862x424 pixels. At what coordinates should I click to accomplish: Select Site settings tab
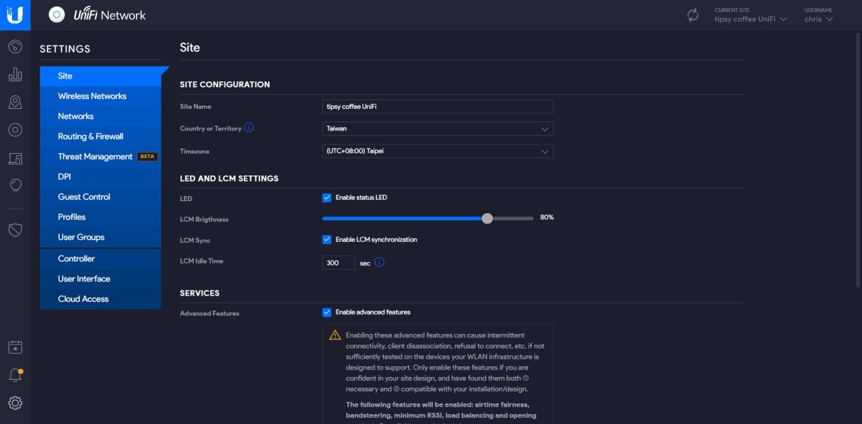pos(100,76)
